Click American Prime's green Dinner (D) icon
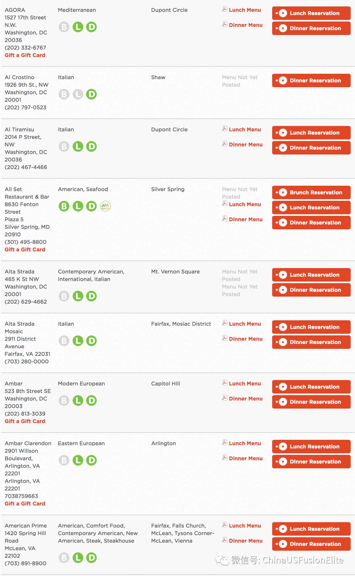The height and width of the screenshot is (576, 355). pos(91,558)
